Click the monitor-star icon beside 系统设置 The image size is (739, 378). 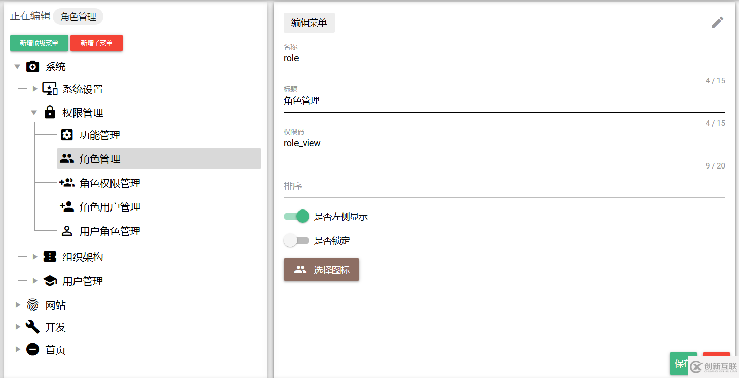pyautogui.click(x=50, y=89)
